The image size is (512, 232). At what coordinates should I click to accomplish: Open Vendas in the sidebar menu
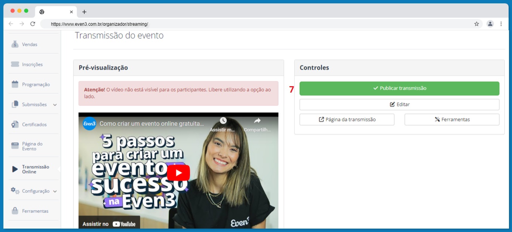click(x=30, y=44)
